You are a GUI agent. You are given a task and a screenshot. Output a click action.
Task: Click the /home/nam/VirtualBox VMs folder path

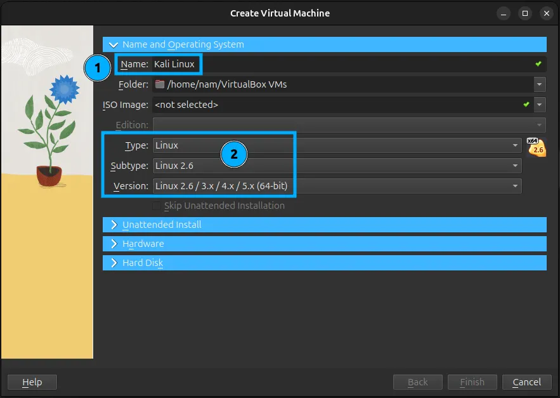(227, 84)
